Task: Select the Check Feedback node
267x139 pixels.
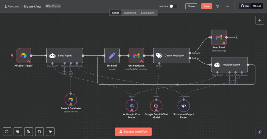Action: [x=172, y=56]
